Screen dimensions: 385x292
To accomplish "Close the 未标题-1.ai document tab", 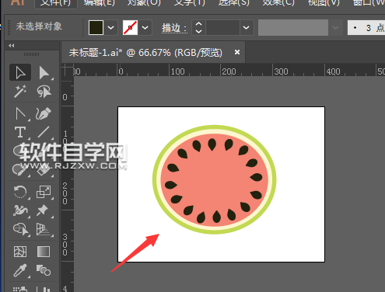I will 237,52.
